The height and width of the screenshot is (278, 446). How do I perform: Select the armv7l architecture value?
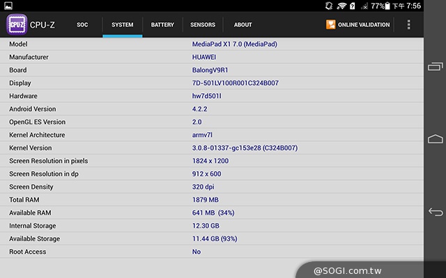[x=202, y=135]
